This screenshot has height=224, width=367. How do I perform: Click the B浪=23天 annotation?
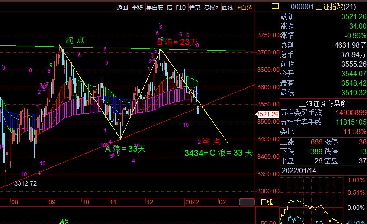[x=177, y=42]
